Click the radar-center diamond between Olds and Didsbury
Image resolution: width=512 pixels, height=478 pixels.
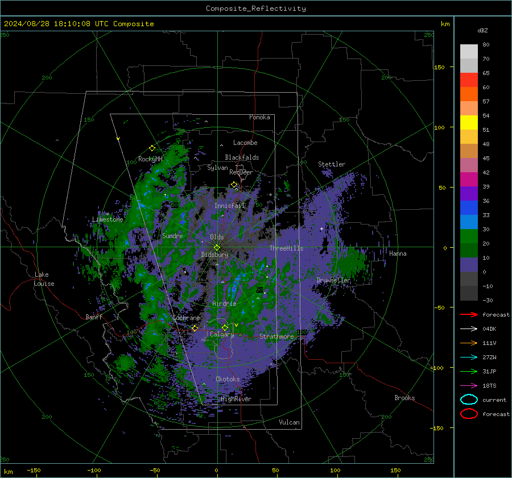[x=217, y=248]
